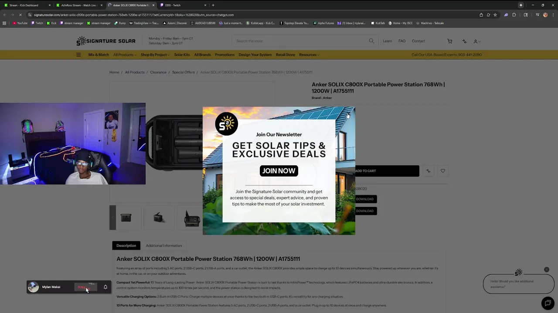
Task: Select Promotions menu item
Action: point(225,55)
